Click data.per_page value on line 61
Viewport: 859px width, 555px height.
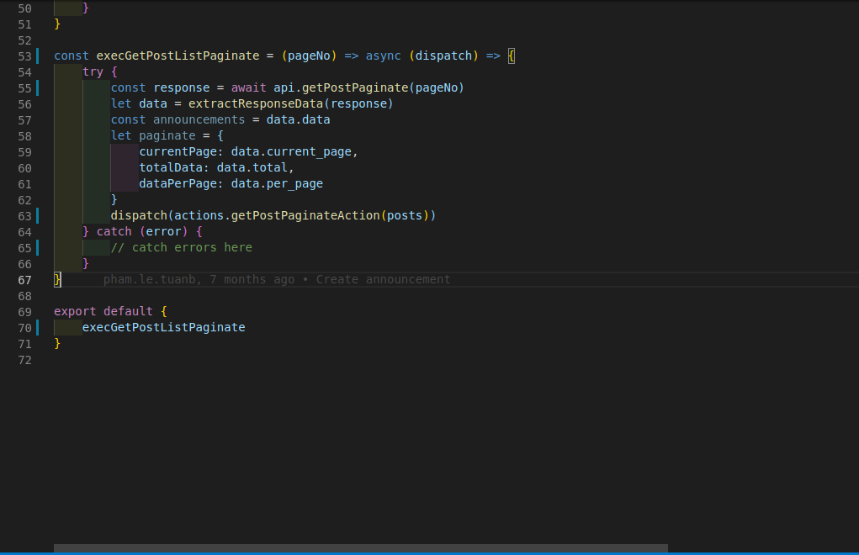[277, 183]
